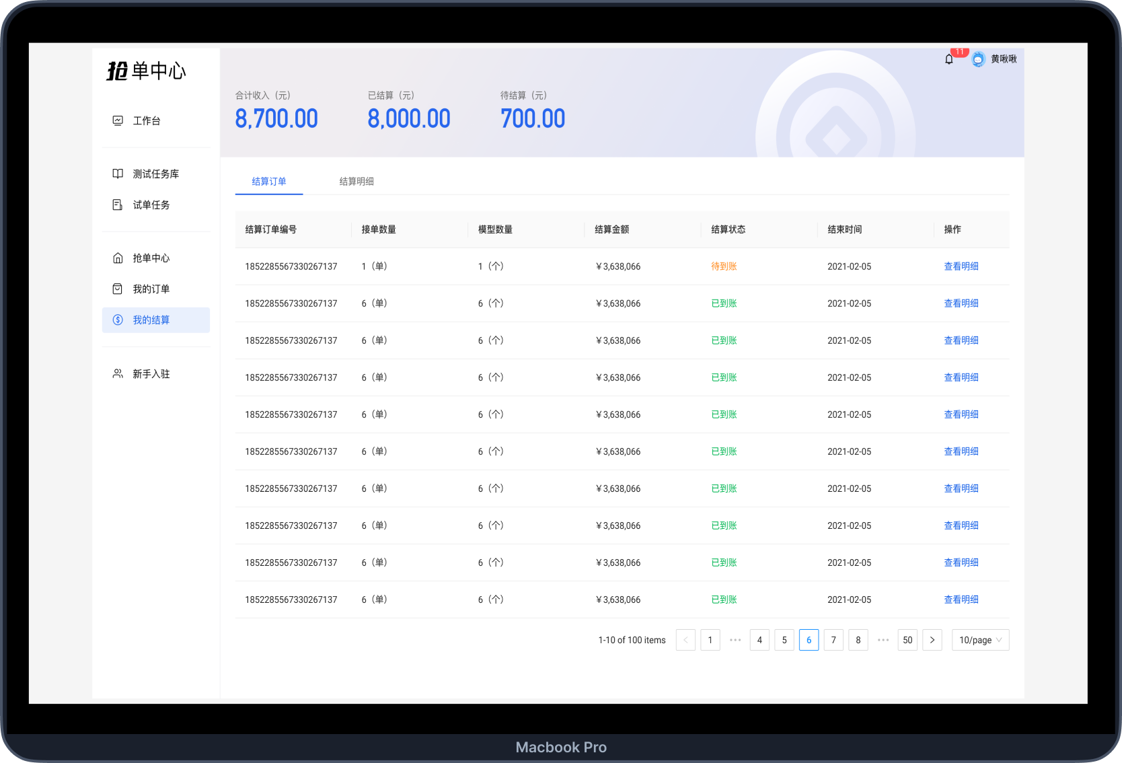Switch to the 结算明细 tab
Image resolution: width=1122 pixels, height=763 pixels.
[x=357, y=181]
